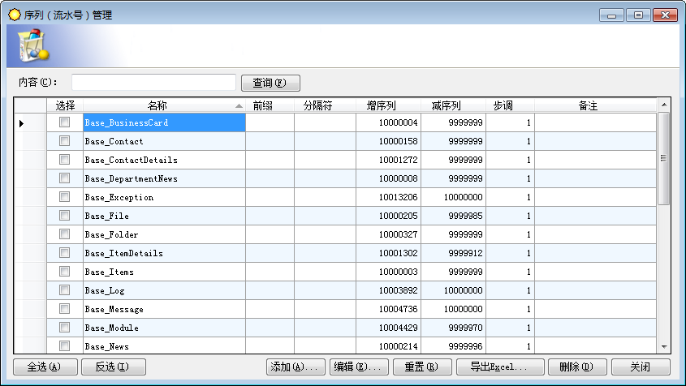Select the Base_Module name cell
The image size is (686, 386).
pos(164,328)
